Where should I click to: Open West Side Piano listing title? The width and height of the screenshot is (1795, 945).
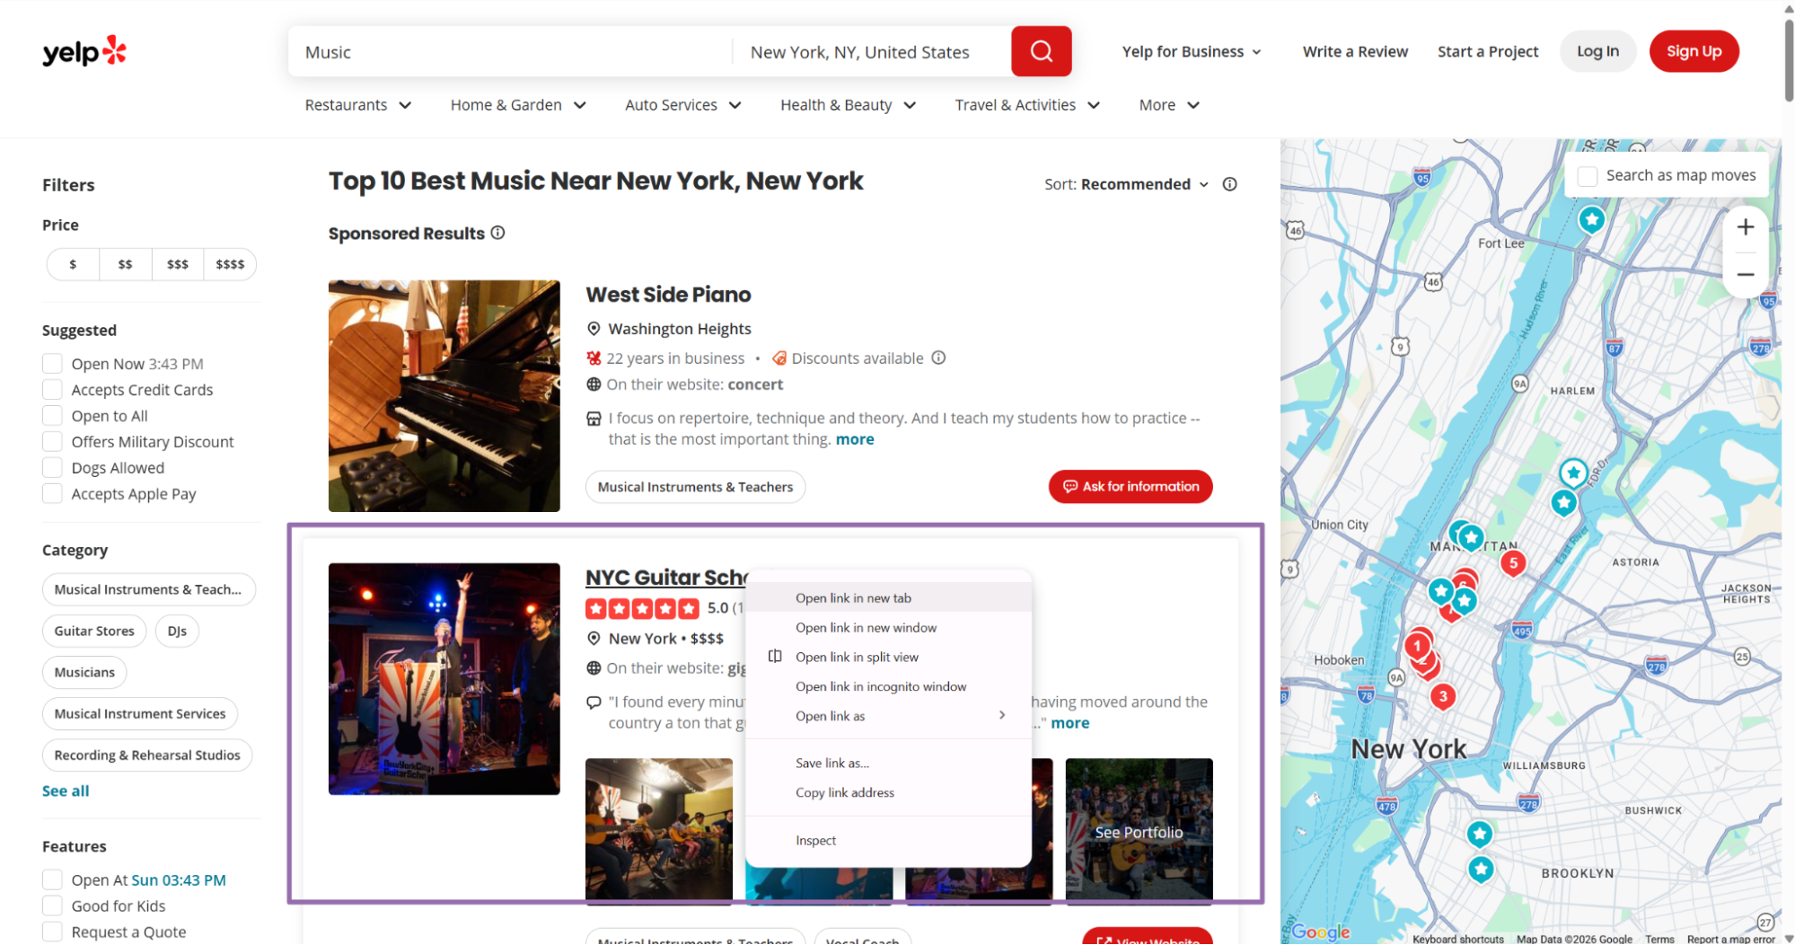(x=668, y=295)
